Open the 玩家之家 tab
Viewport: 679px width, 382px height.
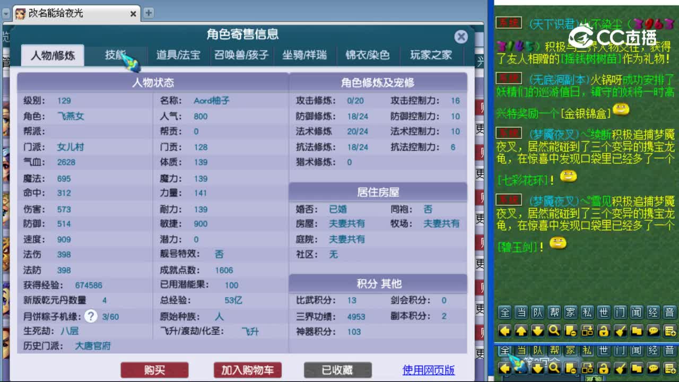431,55
